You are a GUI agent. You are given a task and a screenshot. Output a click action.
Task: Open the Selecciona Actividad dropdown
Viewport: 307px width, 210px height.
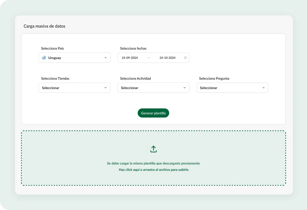pos(153,88)
